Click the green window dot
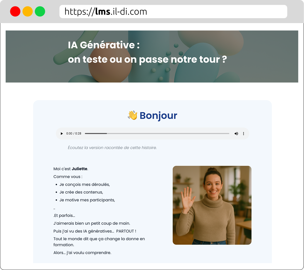Screen dimensions: 304x270 (40, 12)
